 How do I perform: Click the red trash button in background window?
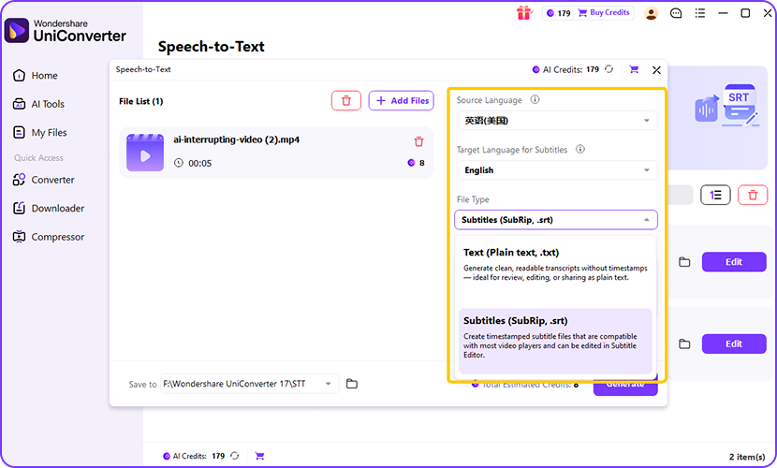pos(753,195)
